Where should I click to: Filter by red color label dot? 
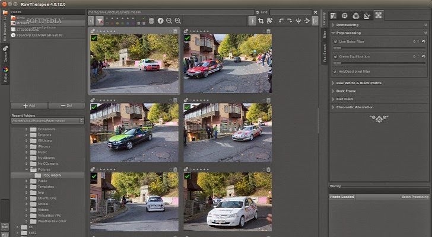click(112, 23)
